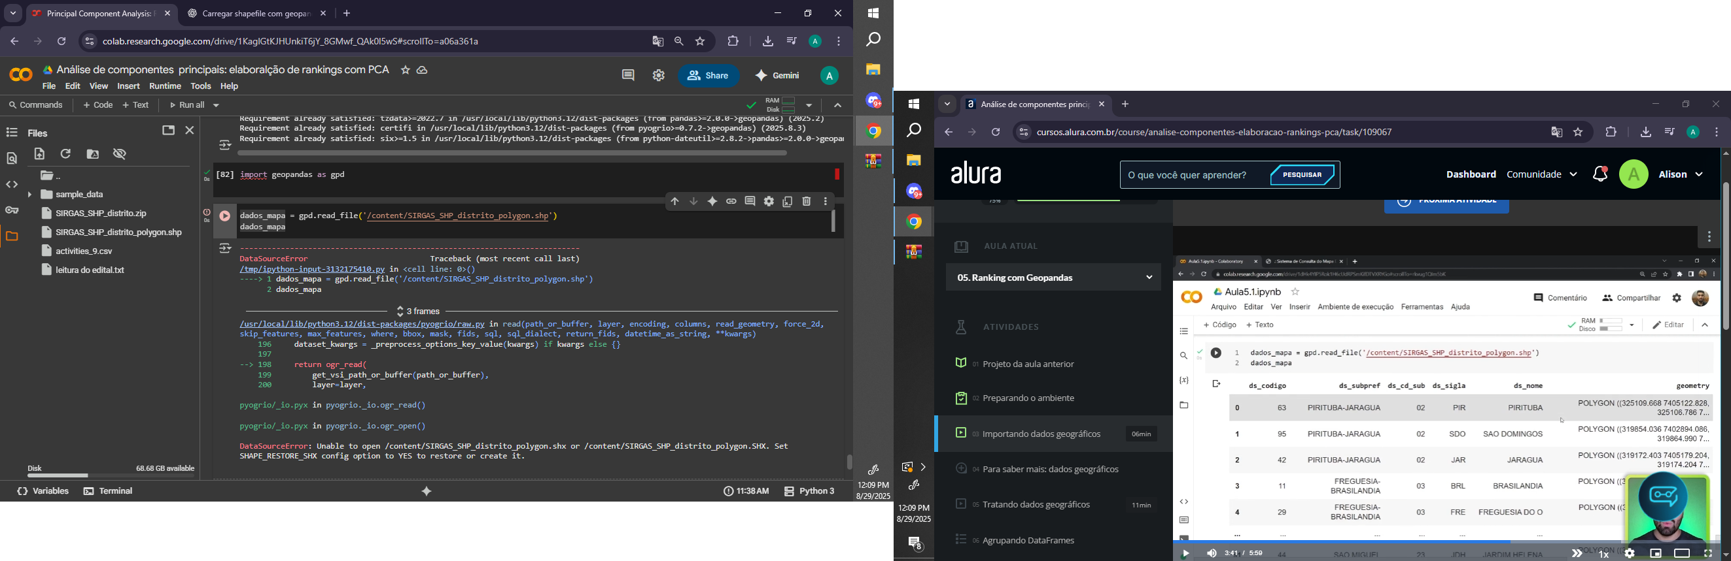Open Discord from the left Windows taskbar
Screen dimensions: 1731x561
(873, 101)
